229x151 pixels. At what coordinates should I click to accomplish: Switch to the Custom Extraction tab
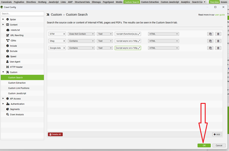coord(150,2)
